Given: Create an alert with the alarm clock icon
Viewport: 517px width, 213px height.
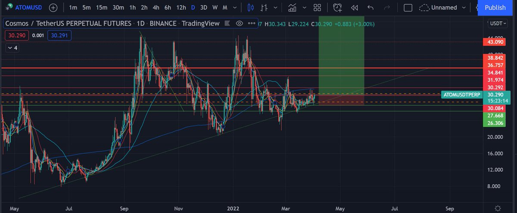Looking at the screenshot, I should click(x=337, y=8).
